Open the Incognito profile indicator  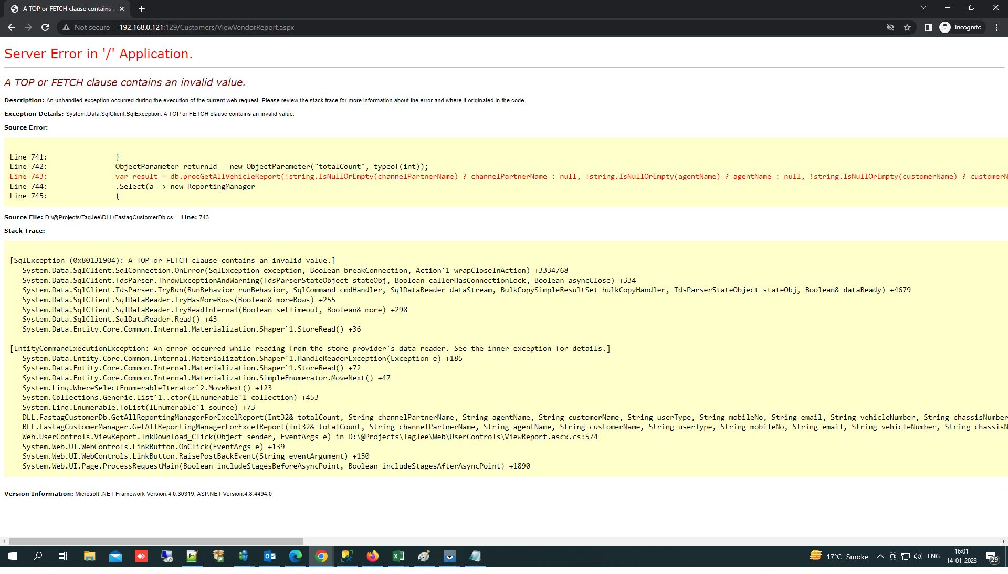(961, 27)
